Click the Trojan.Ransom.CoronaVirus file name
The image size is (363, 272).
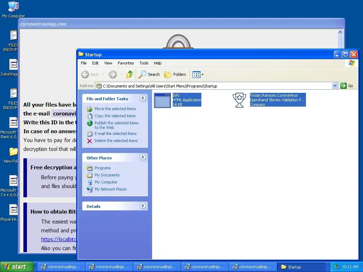[x=273, y=95]
